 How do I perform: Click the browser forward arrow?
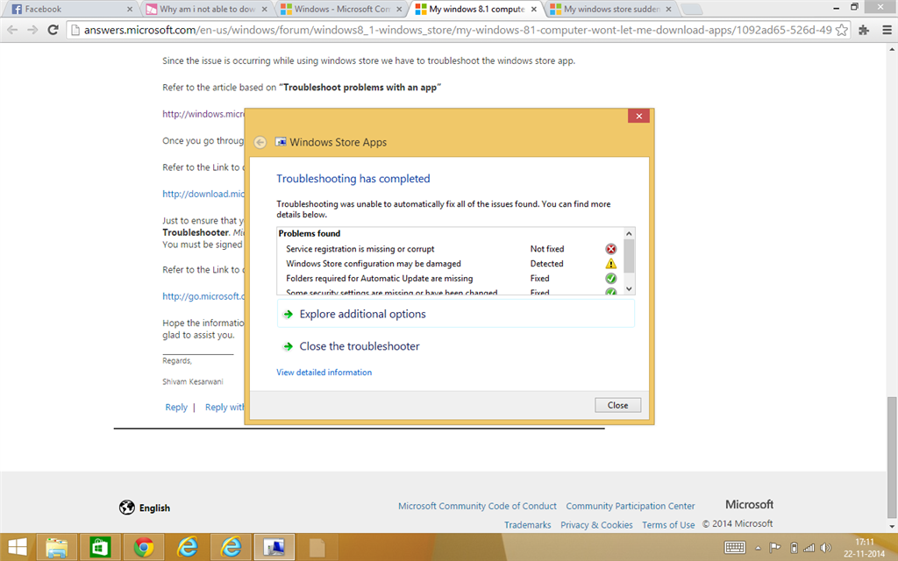[32, 30]
